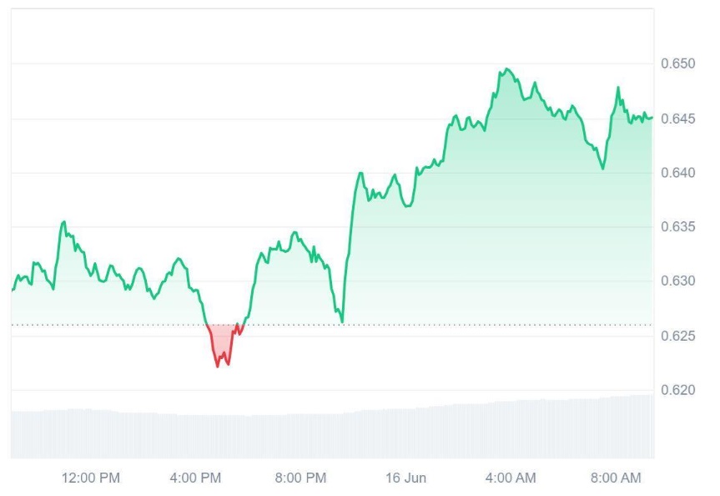
Task: Click the left starting point of the price line
Action: [13, 290]
